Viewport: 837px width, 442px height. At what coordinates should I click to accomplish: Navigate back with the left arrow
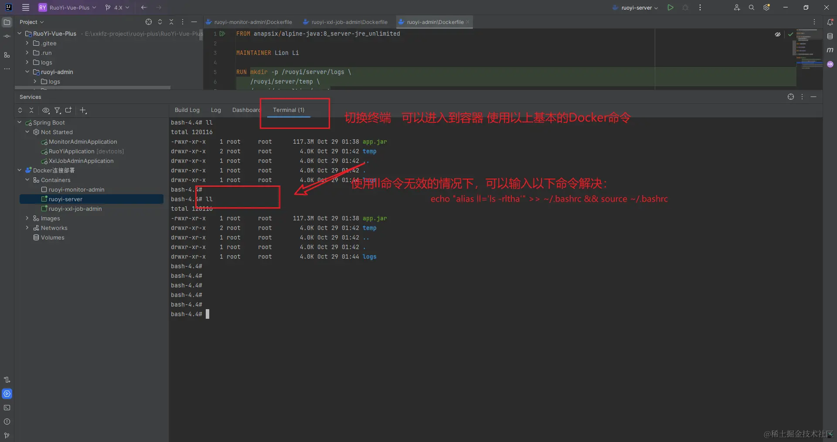tap(144, 7)
